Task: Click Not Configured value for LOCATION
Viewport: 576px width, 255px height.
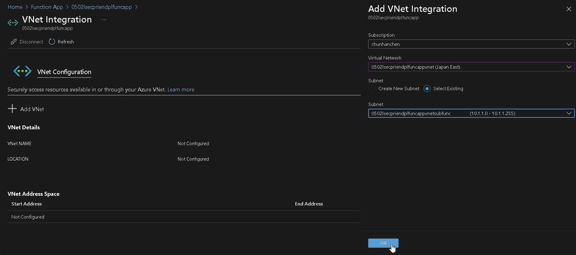Action: (x=193, y=159)
